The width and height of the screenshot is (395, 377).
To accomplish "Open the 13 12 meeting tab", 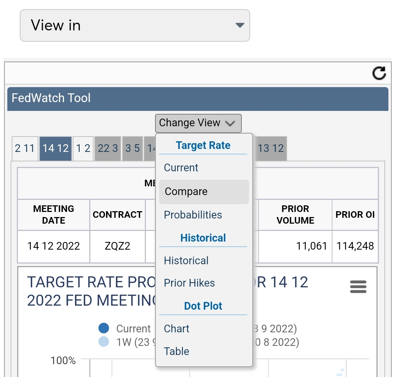I will pos(271,149).
